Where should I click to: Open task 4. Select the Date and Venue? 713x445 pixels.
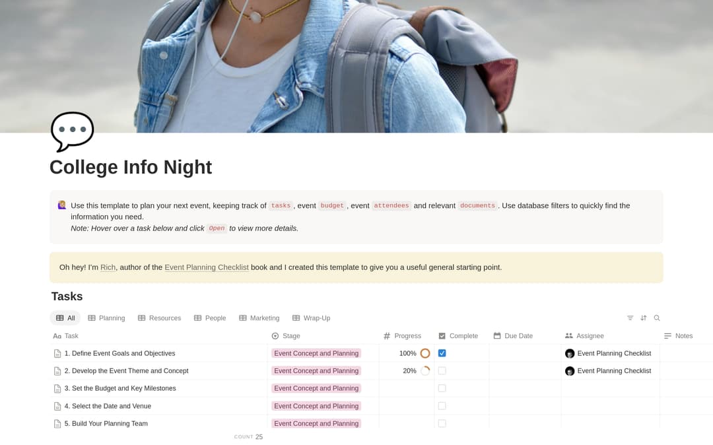coord(108,406)
